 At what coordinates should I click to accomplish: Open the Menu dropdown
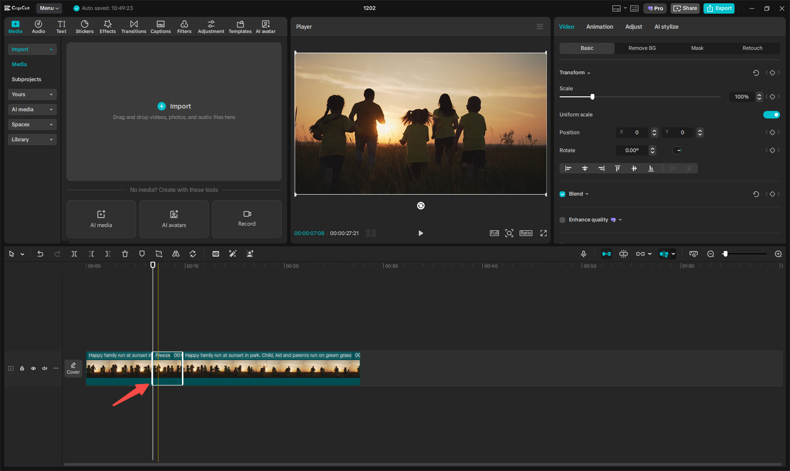pyautogui.click(x=49, y=8)
